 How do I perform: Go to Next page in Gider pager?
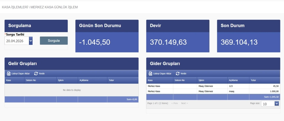[184, 103]
